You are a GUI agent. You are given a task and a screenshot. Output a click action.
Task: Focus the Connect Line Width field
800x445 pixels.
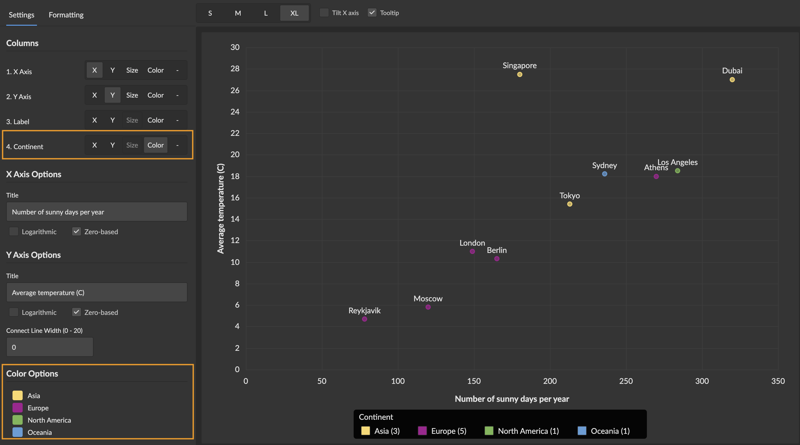(x=50, y=347)
